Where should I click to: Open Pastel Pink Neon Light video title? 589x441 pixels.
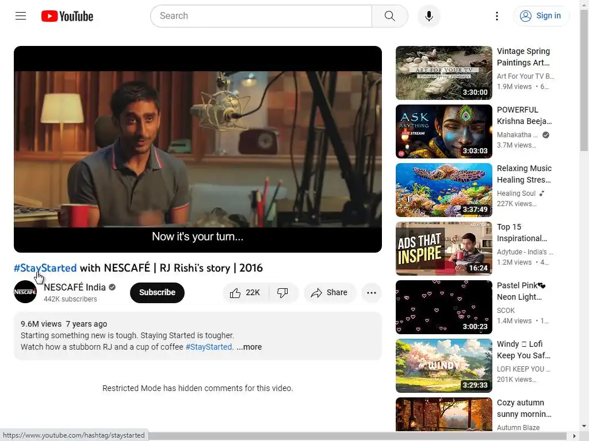coord(521,291)
